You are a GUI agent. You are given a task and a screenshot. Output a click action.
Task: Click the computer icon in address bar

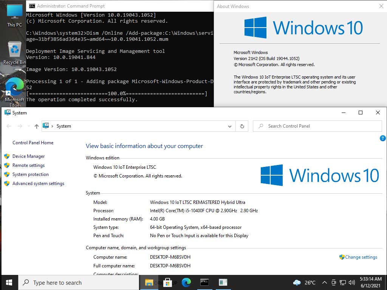[46, 126]
